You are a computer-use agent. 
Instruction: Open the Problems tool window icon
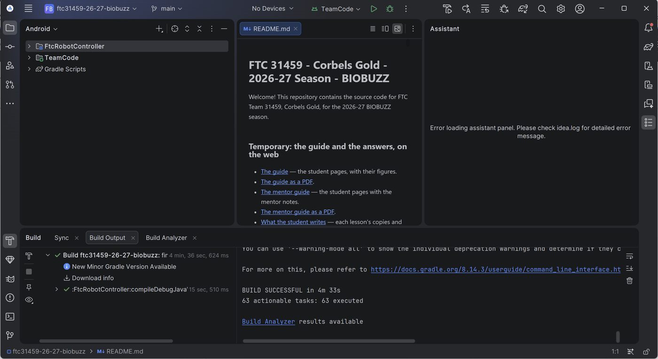(x=10, y=298)
